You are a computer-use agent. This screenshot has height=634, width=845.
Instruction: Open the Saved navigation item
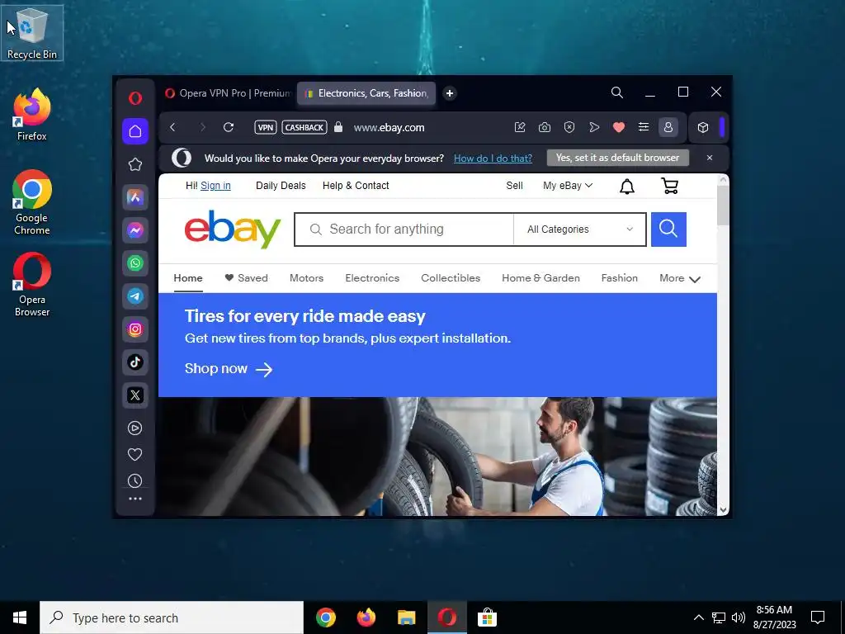tap(246, 278)
